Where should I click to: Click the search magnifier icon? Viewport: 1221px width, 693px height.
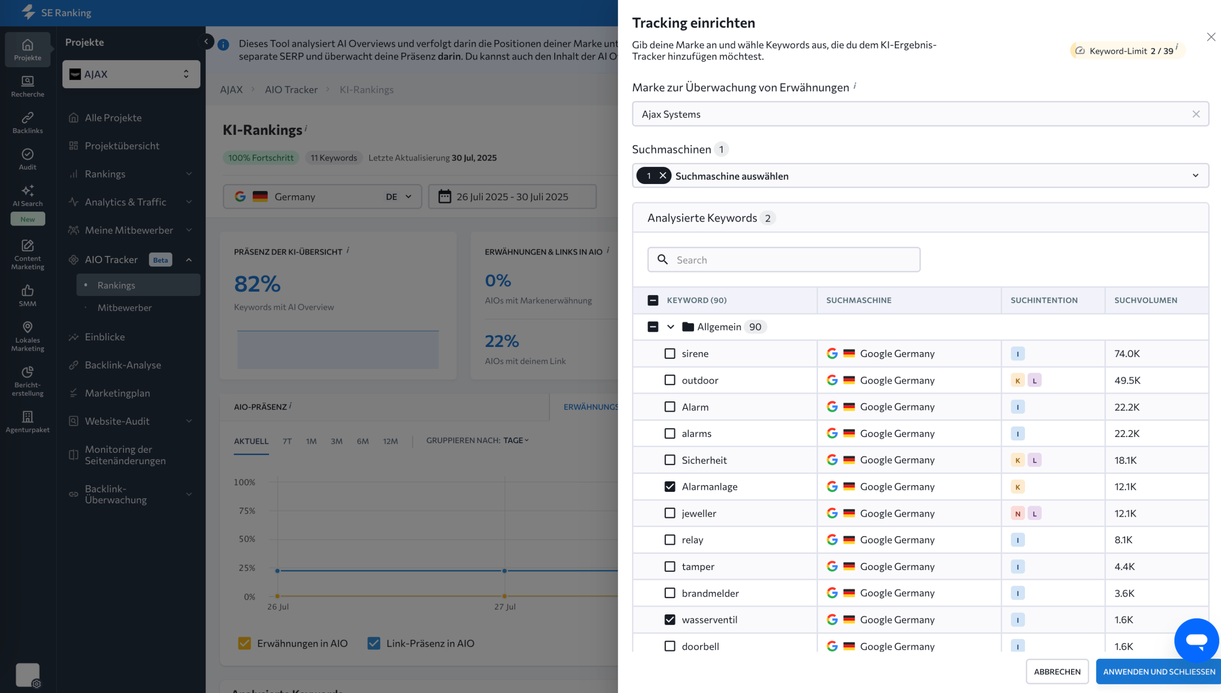tap(662, 259)
